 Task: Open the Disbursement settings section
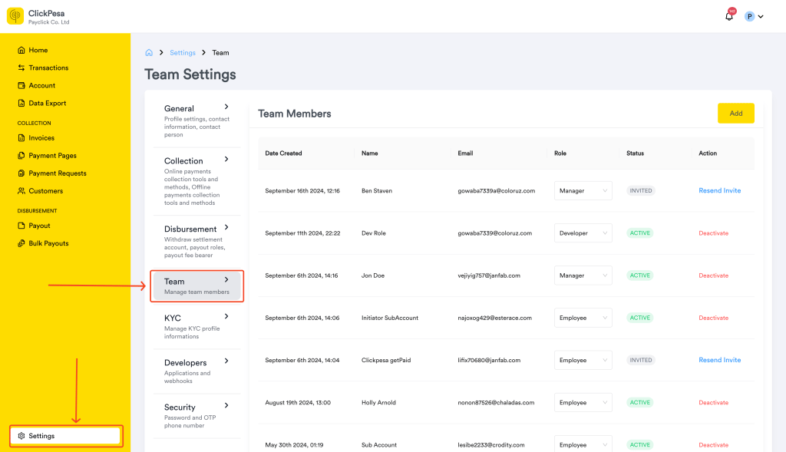coord(196,242)
